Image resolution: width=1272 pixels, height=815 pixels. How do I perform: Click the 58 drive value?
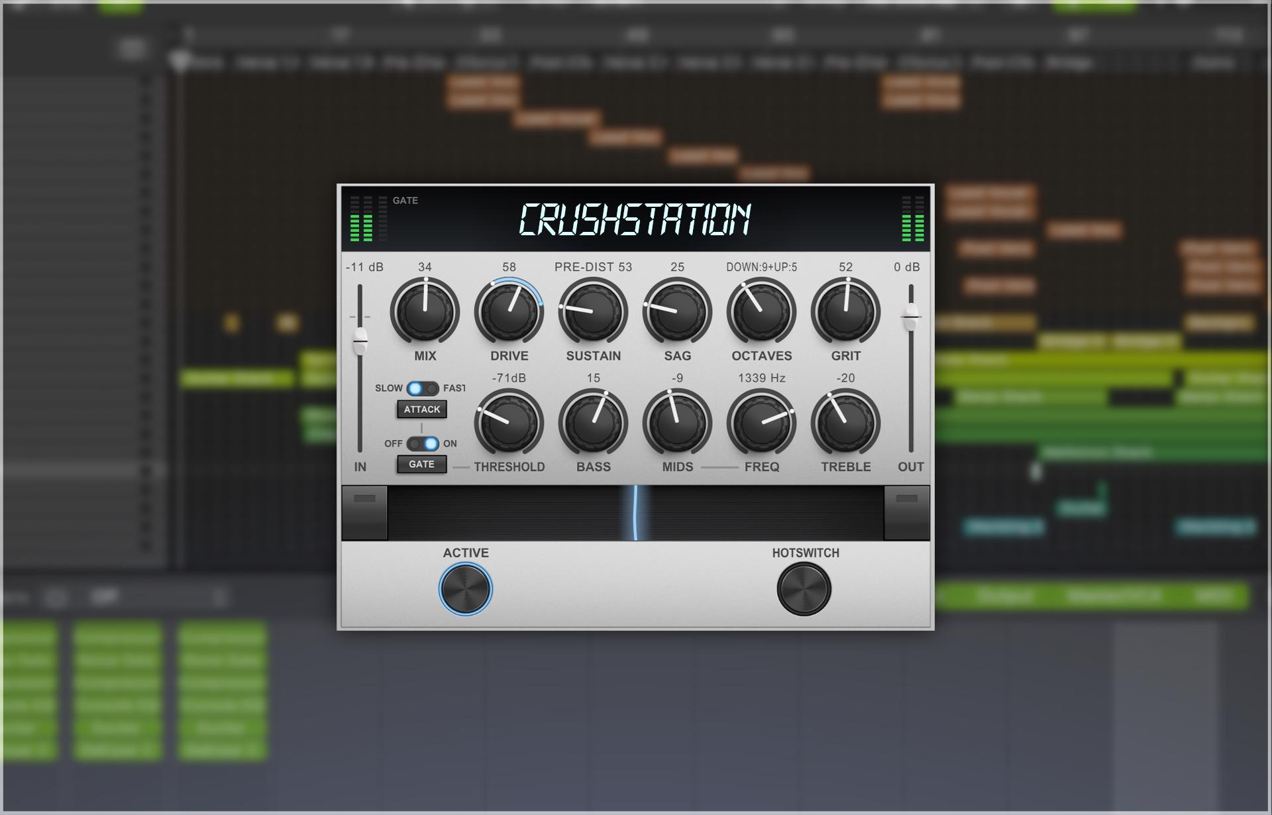509,267
